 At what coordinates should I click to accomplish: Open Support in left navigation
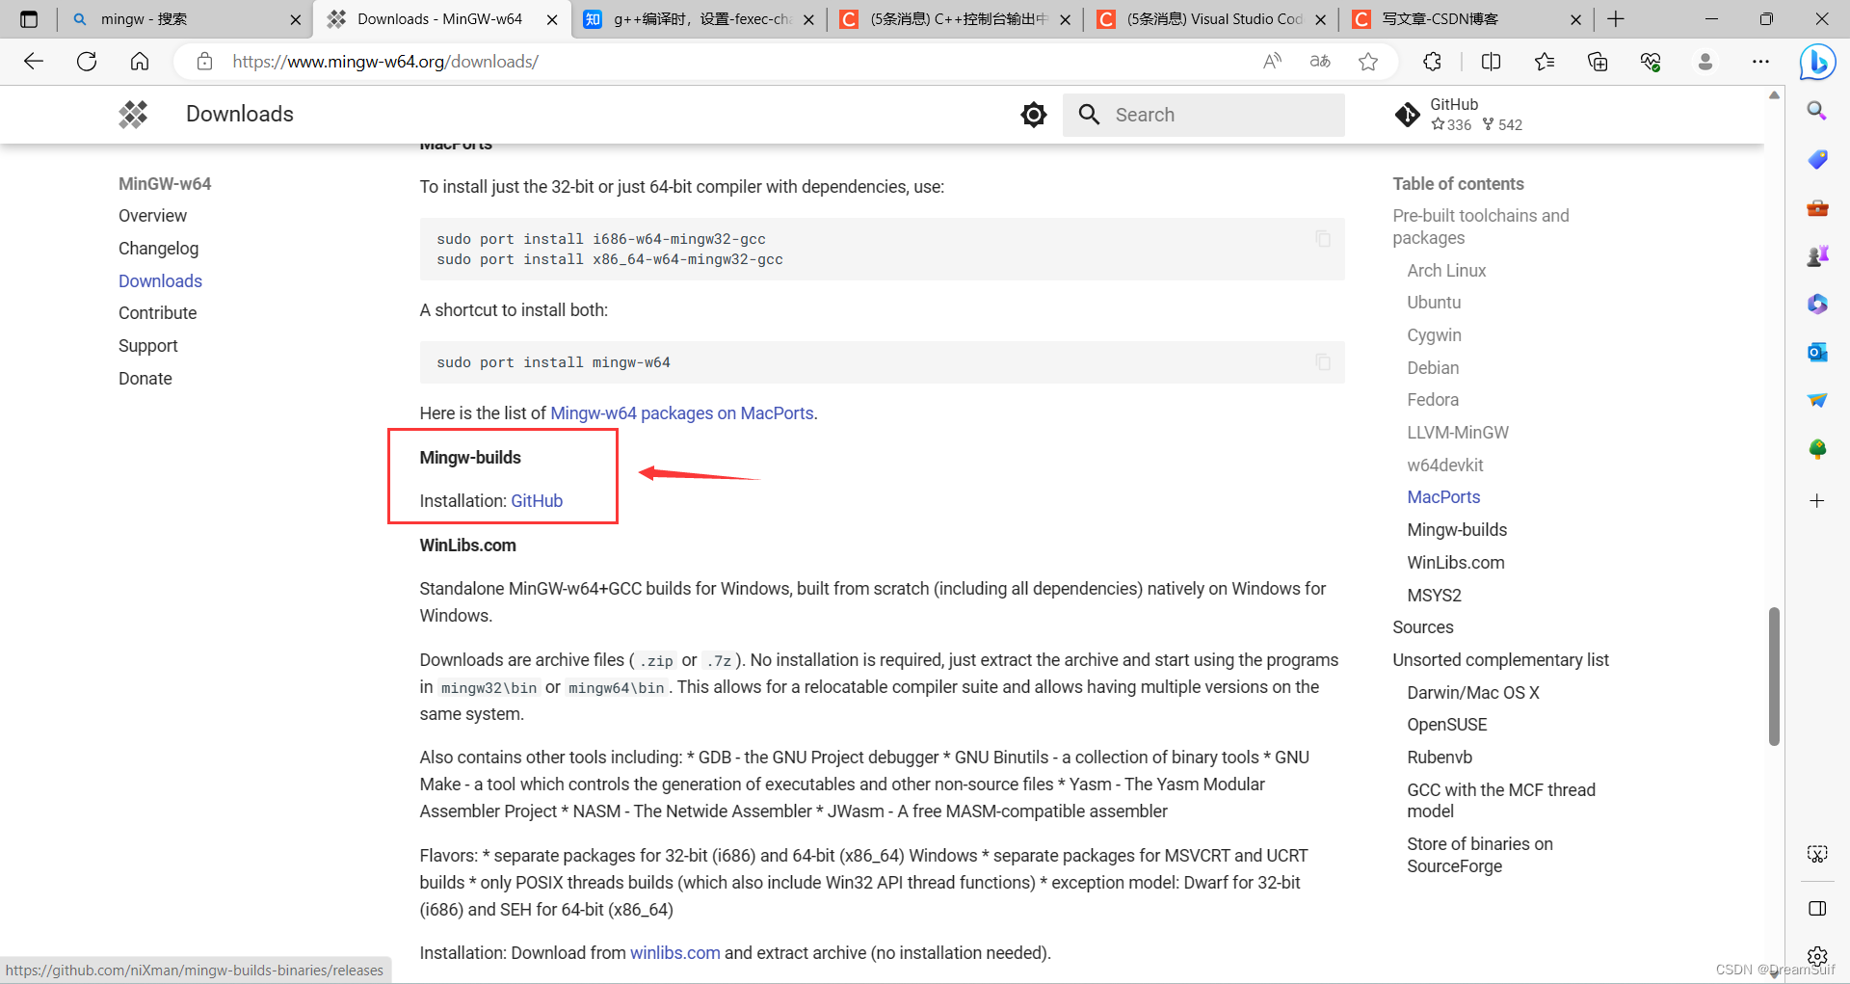click(147, 346)
